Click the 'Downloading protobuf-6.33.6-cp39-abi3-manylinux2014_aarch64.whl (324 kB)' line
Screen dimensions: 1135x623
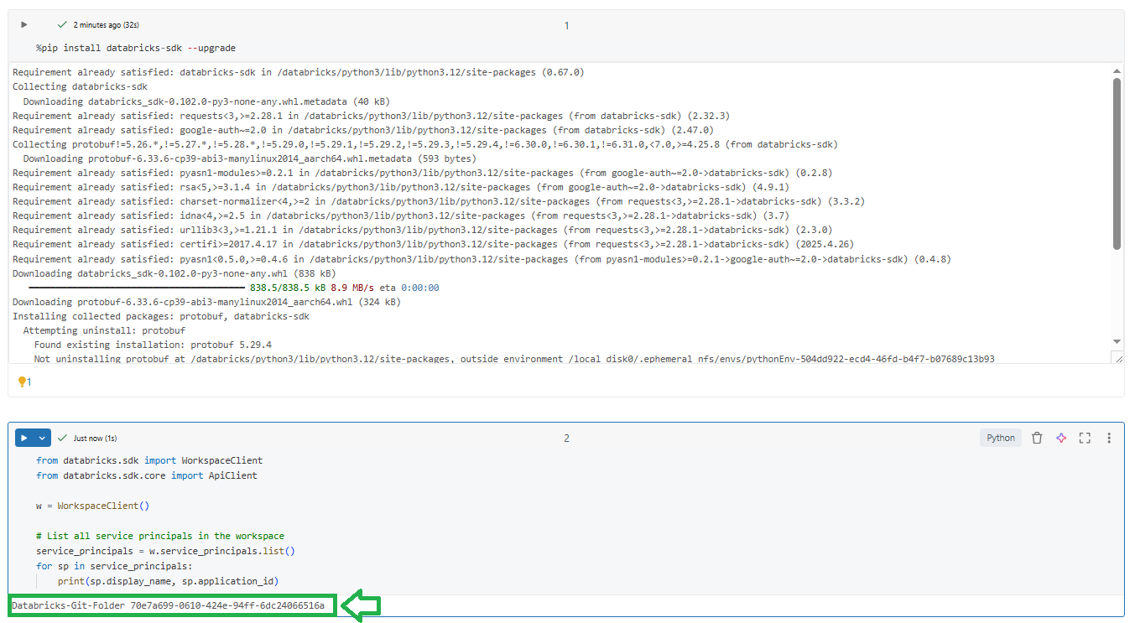coord(206,302)
